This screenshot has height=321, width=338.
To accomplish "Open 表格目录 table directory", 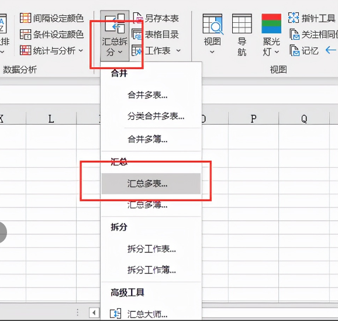I will [x=162, y=34].
